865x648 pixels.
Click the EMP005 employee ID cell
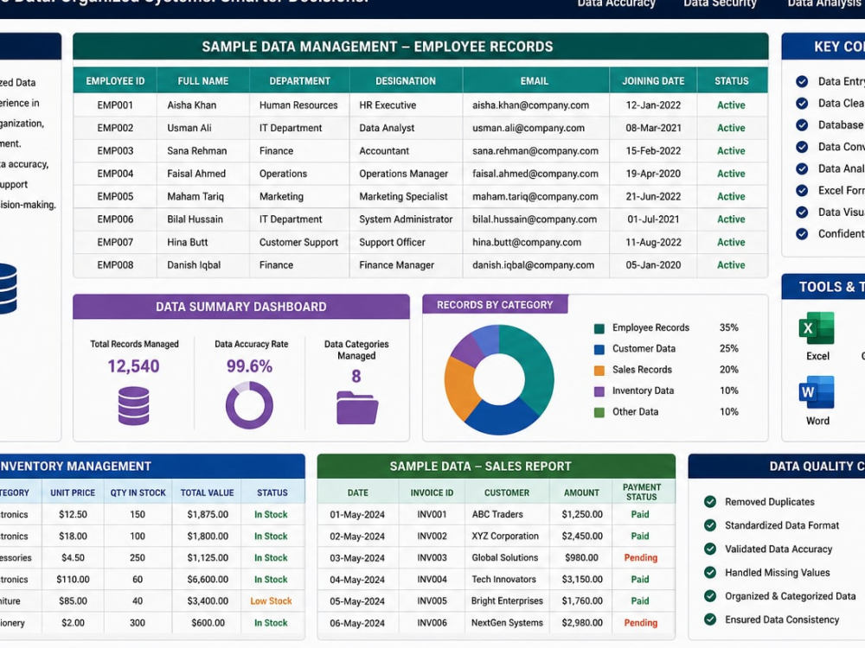[115, 196]
